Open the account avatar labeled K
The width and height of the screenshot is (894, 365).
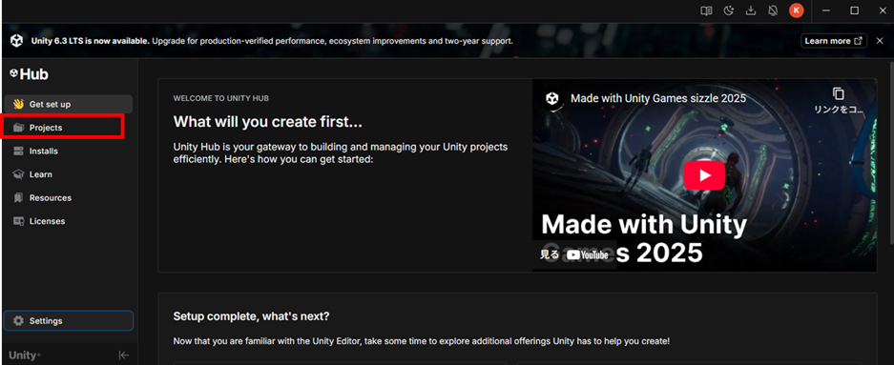tap(797, 10)
